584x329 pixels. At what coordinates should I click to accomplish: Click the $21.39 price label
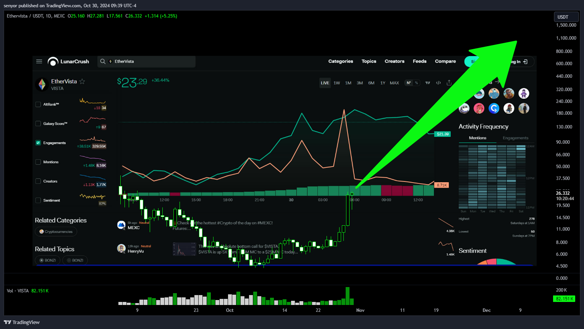coord(443,134)
